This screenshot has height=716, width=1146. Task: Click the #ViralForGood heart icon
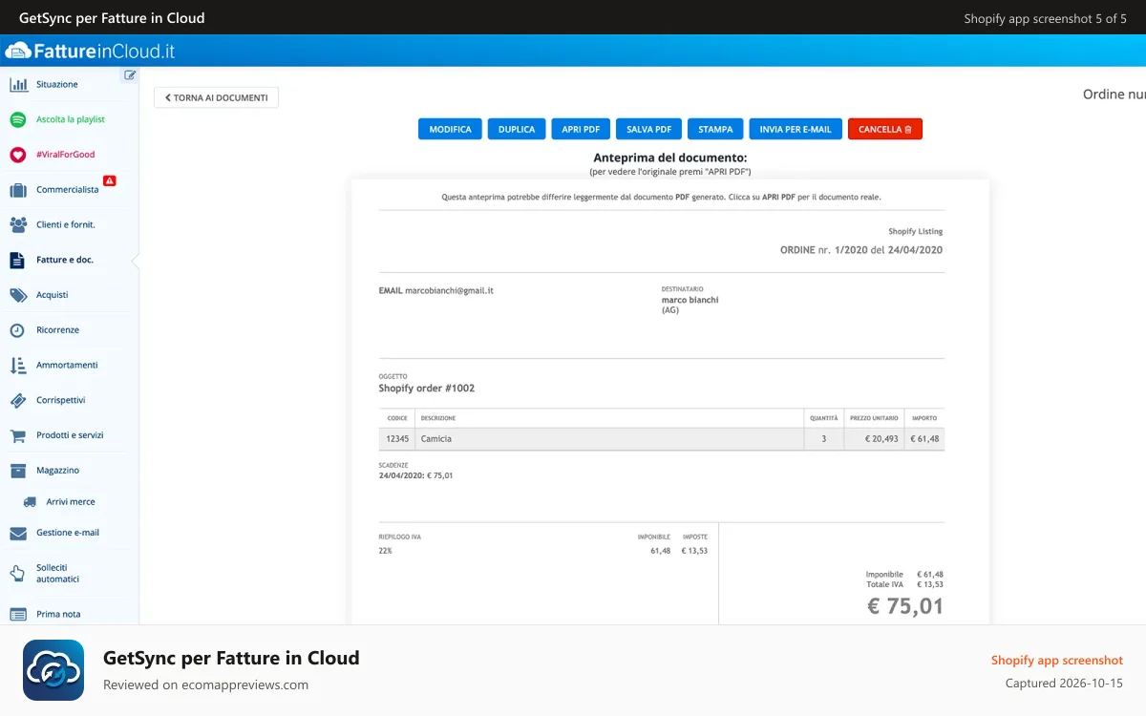17,155
